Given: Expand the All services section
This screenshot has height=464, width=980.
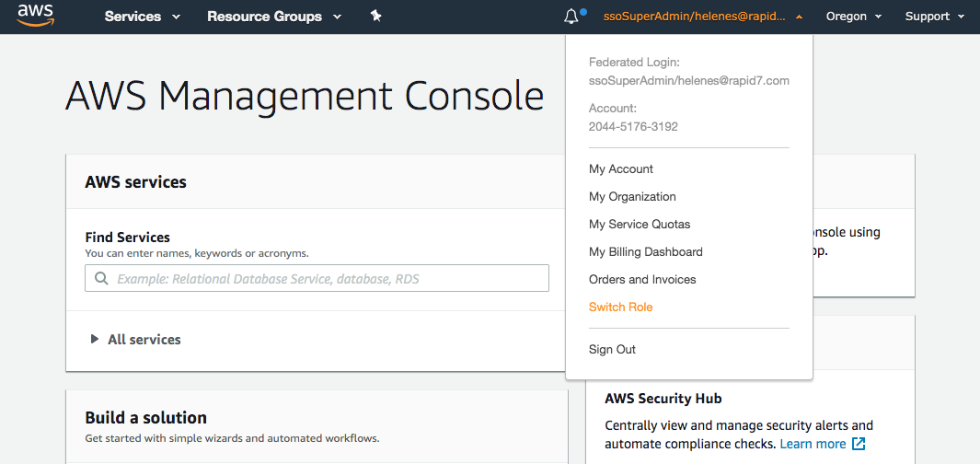Looking at the screenshot, I should [x=135, y=340].
